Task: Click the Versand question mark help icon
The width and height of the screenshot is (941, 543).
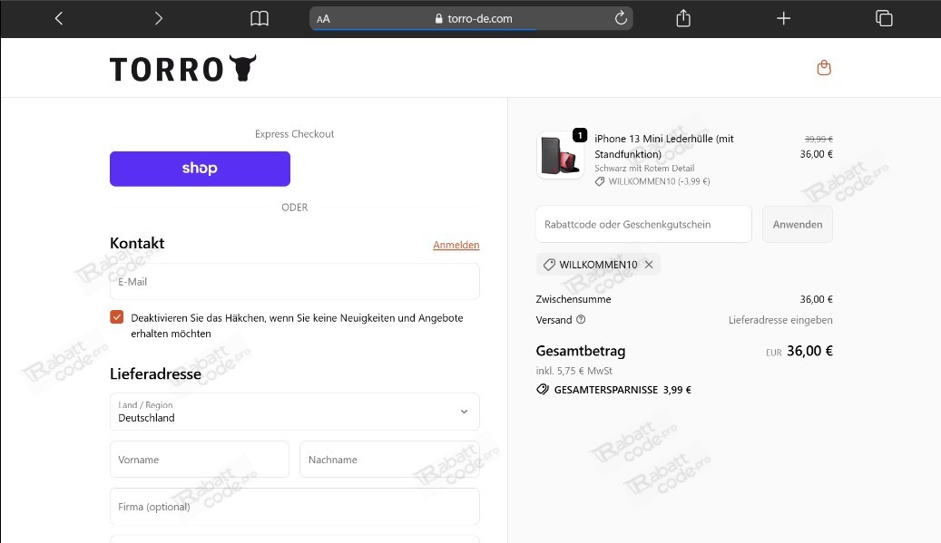Action: coord(579,319)
